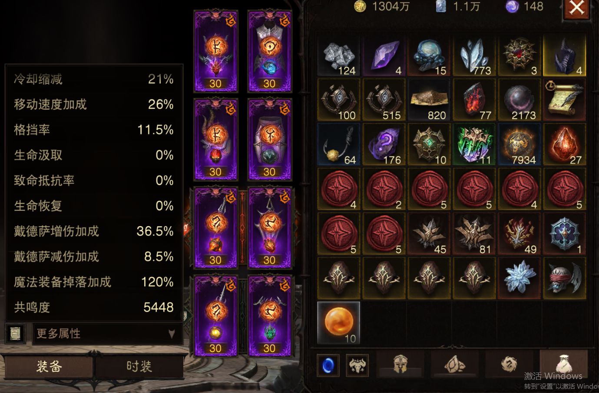Viewport: 599px width, 393px height.
Task: Switch to the 时装 tab
Action: (139, 366)
